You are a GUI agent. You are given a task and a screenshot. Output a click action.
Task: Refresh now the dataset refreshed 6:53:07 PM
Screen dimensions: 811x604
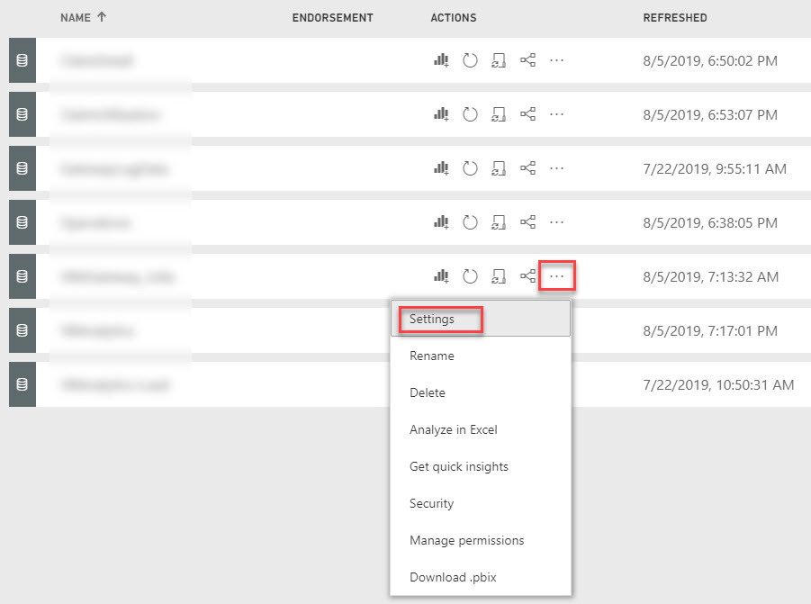pyautogui.click(x=470, y=114)
